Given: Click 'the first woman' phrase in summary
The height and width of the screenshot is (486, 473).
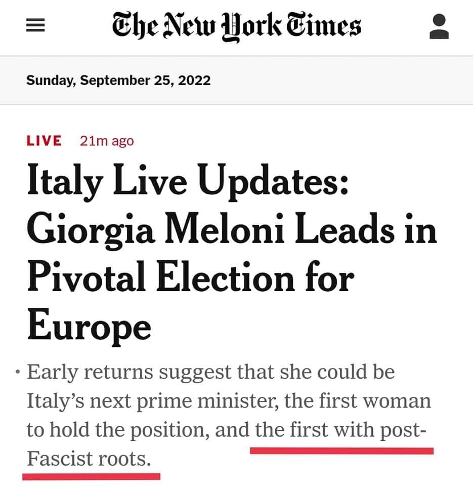Looking at the screenshot, I should click(358, 401).
